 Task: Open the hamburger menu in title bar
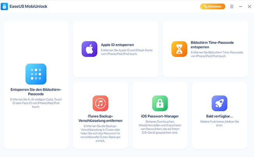pyautogui.click(x=232, y=7)
